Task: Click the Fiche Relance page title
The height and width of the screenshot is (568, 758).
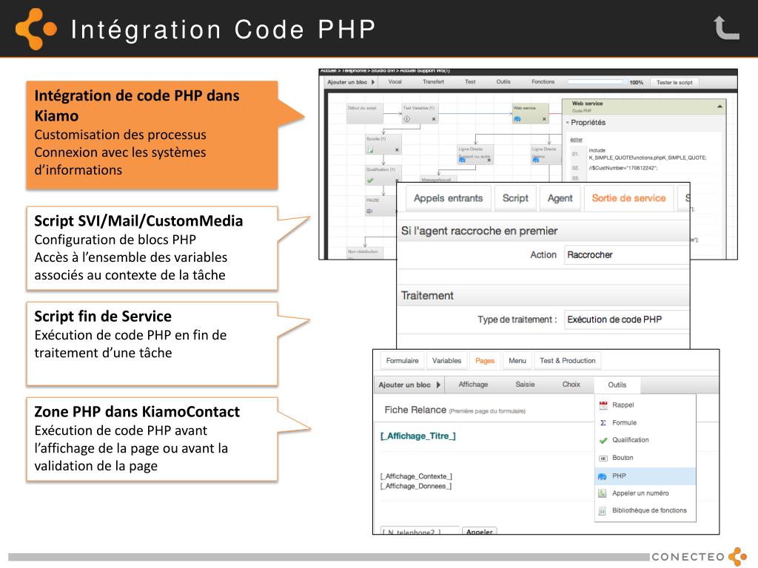Action: pos(415,410)
